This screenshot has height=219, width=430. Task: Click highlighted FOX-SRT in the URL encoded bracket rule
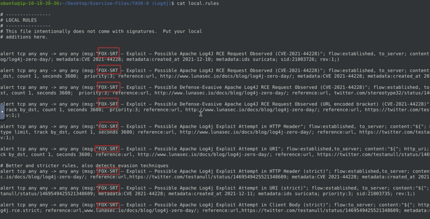tap(109, 104)
